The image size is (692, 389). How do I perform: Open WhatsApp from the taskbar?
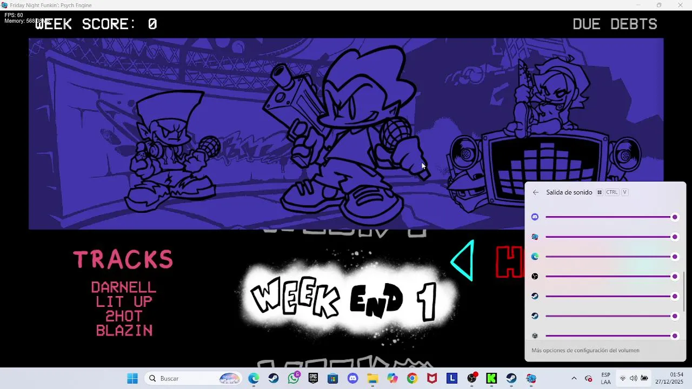pos(294,379)
